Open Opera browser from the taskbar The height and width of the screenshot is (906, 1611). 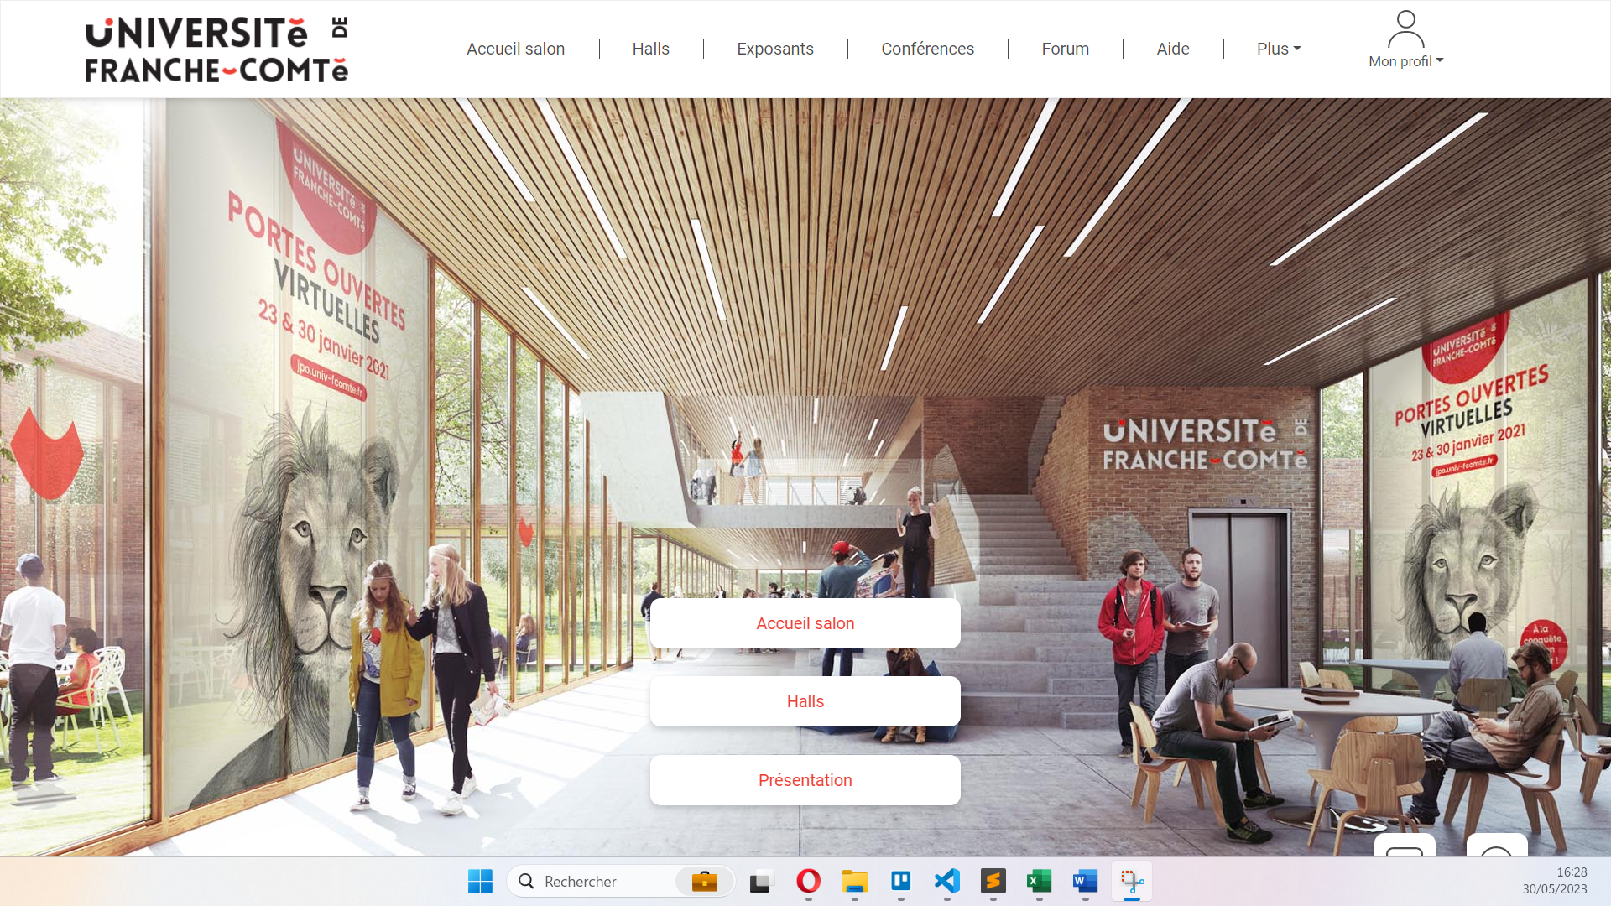click(x=808, y=881)
